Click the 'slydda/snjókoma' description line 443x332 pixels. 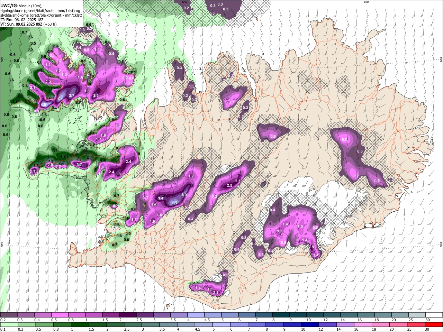click(x=41, y=15)
